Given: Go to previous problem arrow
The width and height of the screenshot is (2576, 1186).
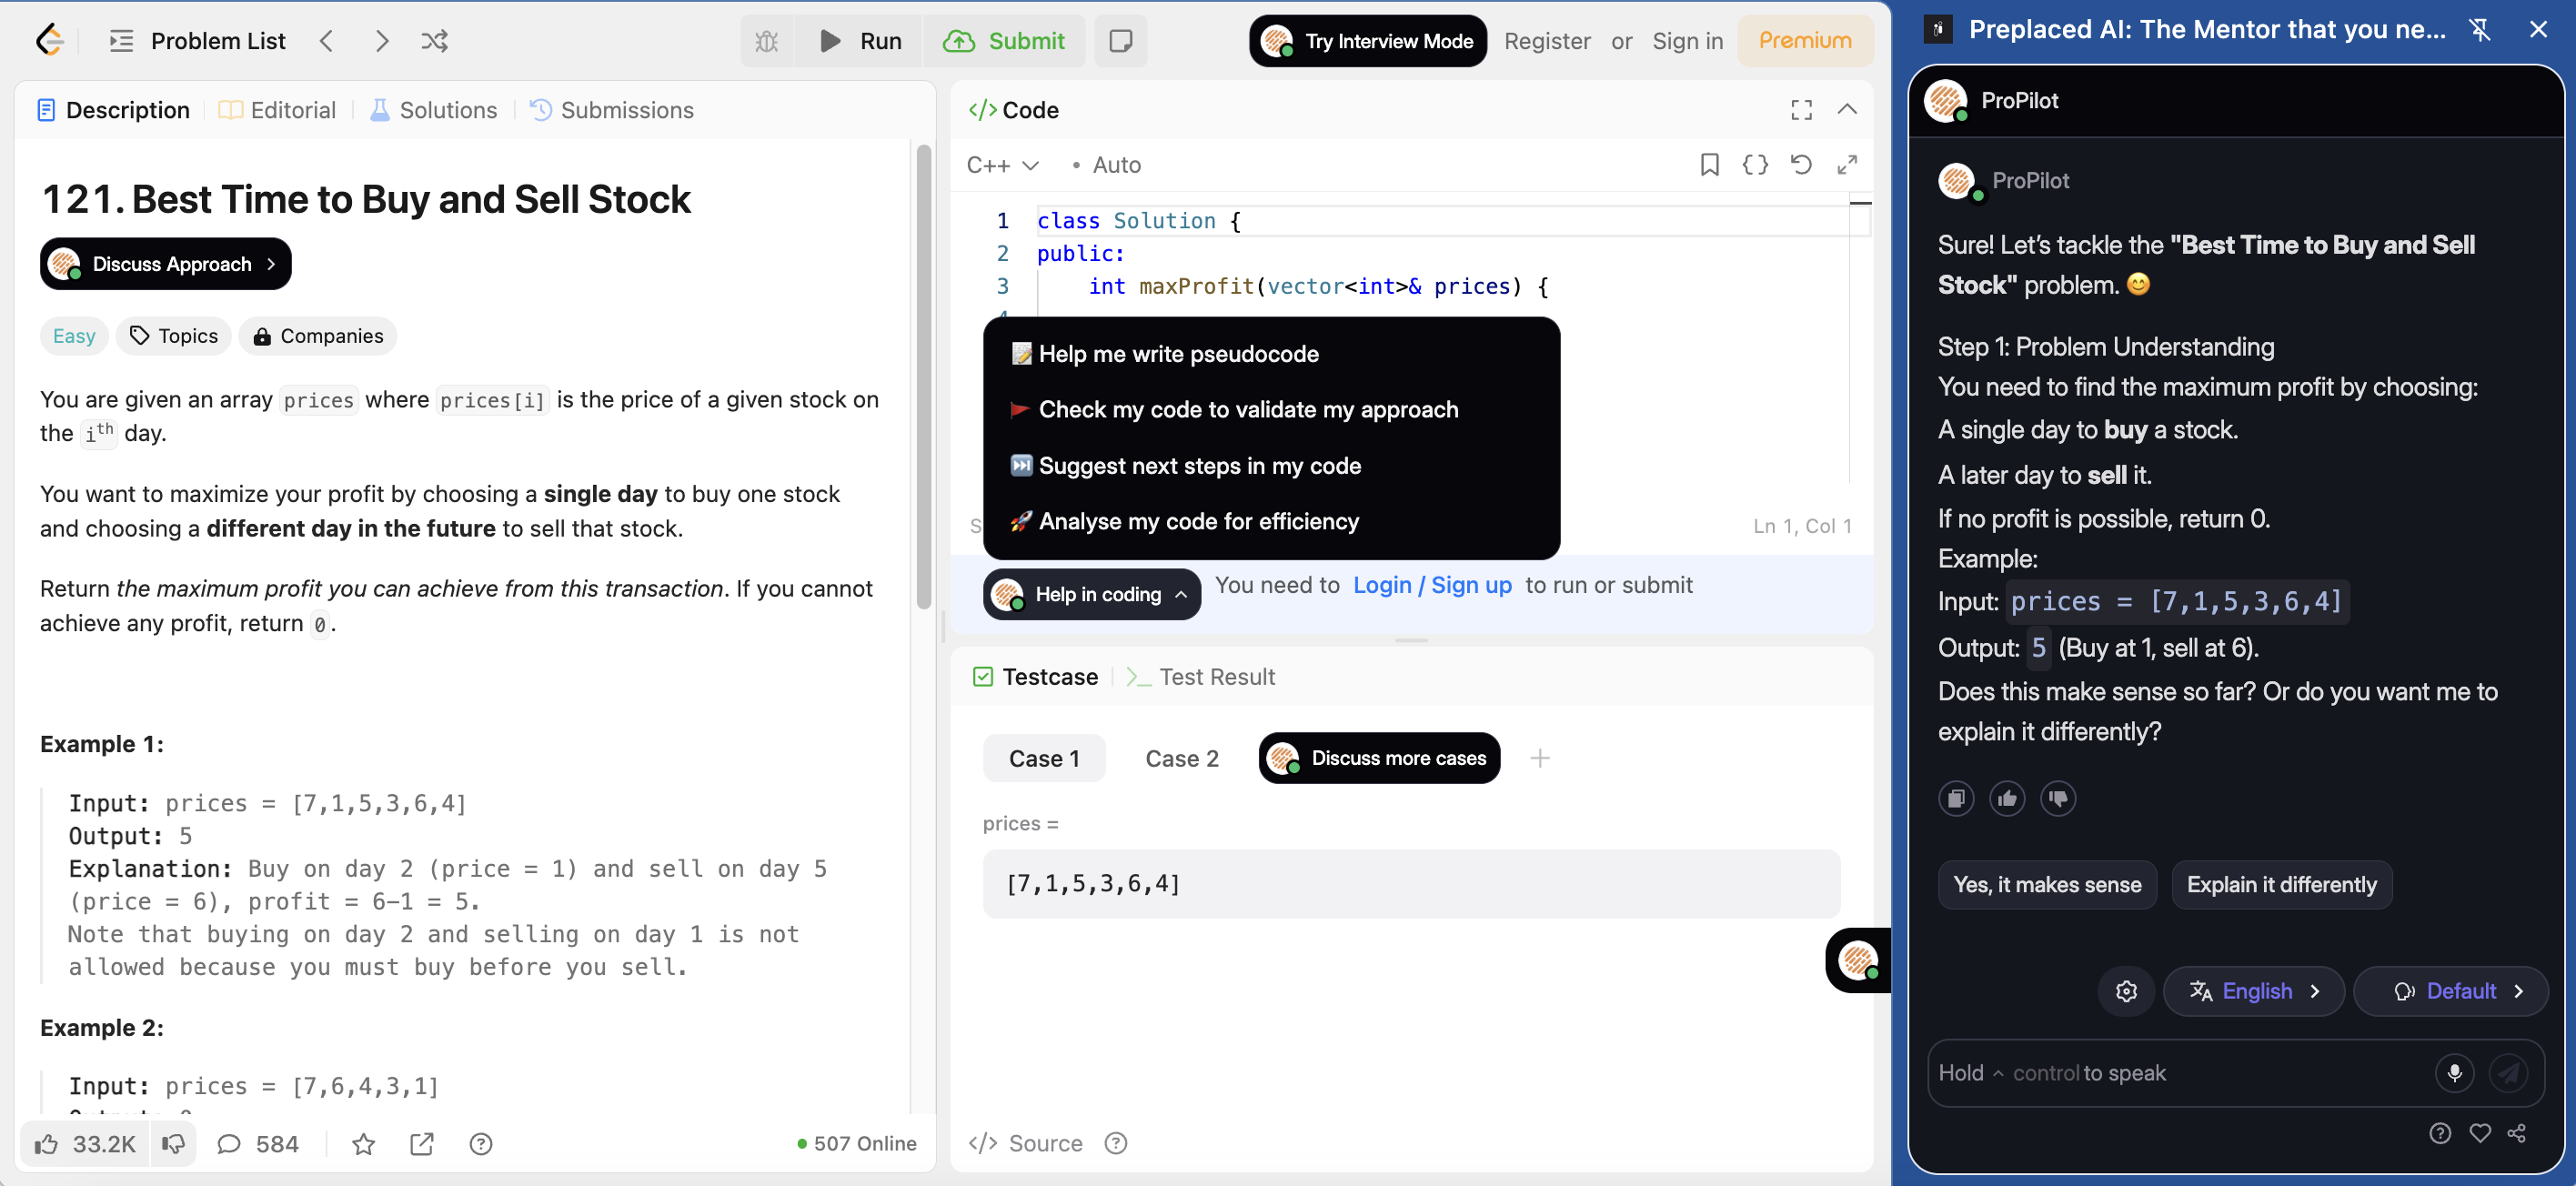Looking at the screenshot, I should 326,41.
